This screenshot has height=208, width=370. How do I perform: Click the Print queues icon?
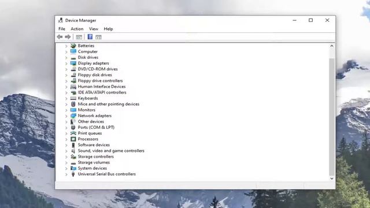click(x=73, y=133)
